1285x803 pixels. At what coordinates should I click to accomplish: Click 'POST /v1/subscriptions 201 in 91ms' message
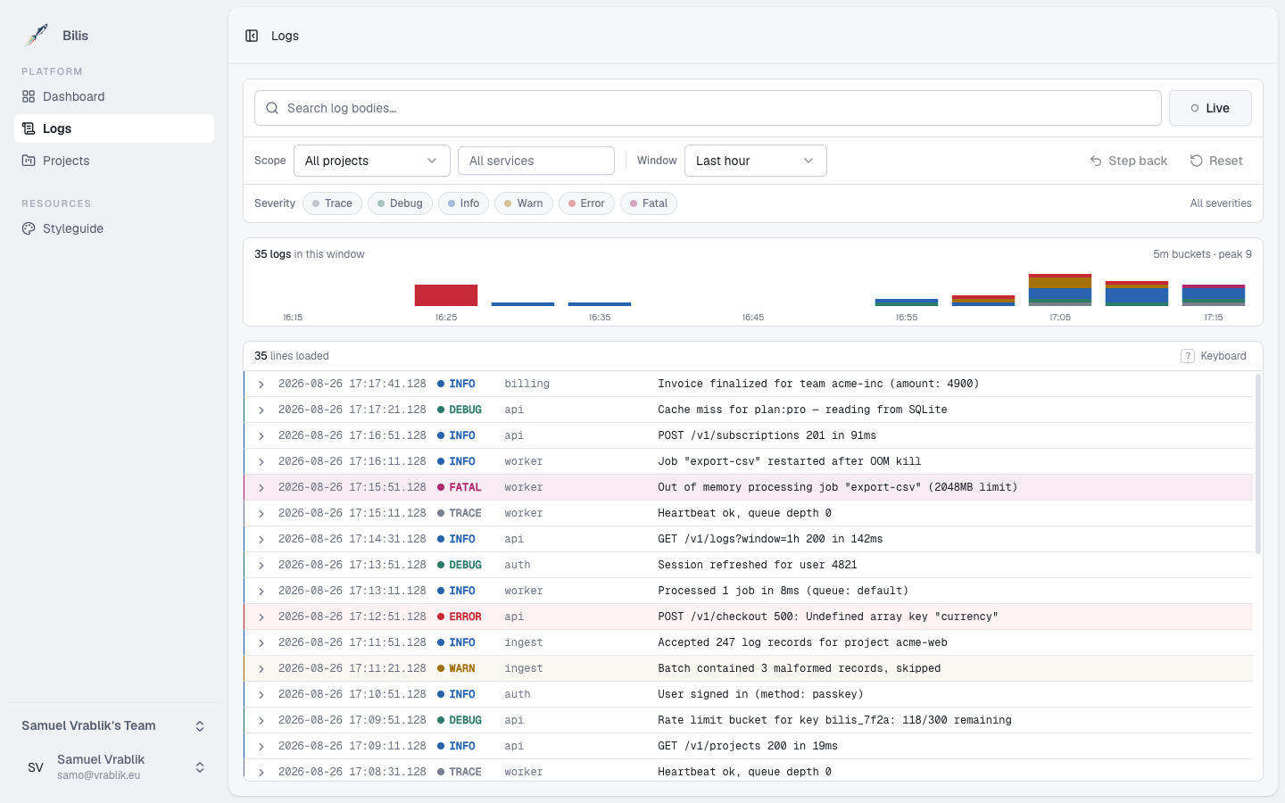[x=767, y=435]
